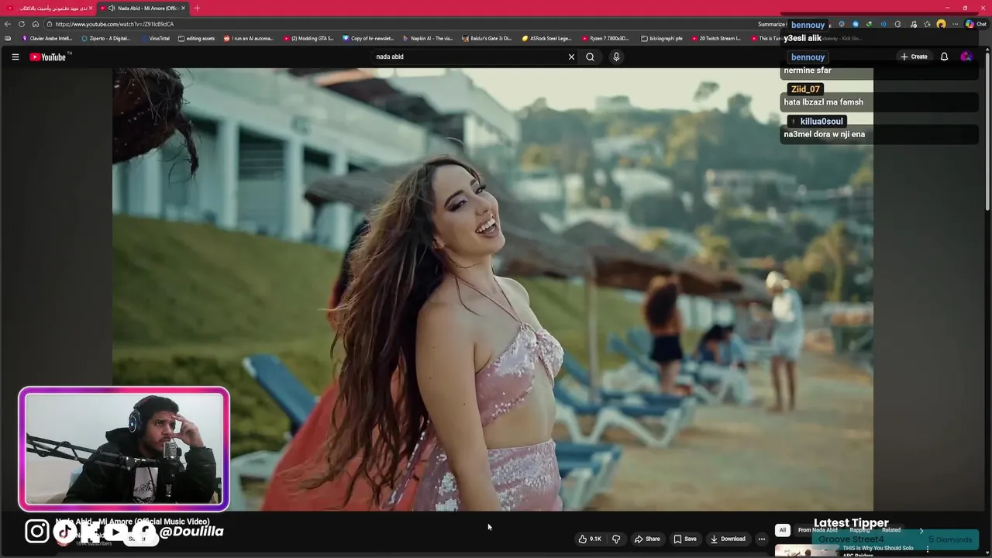
Task: Click the site info icon beside URL
Action: pos(50,24)
